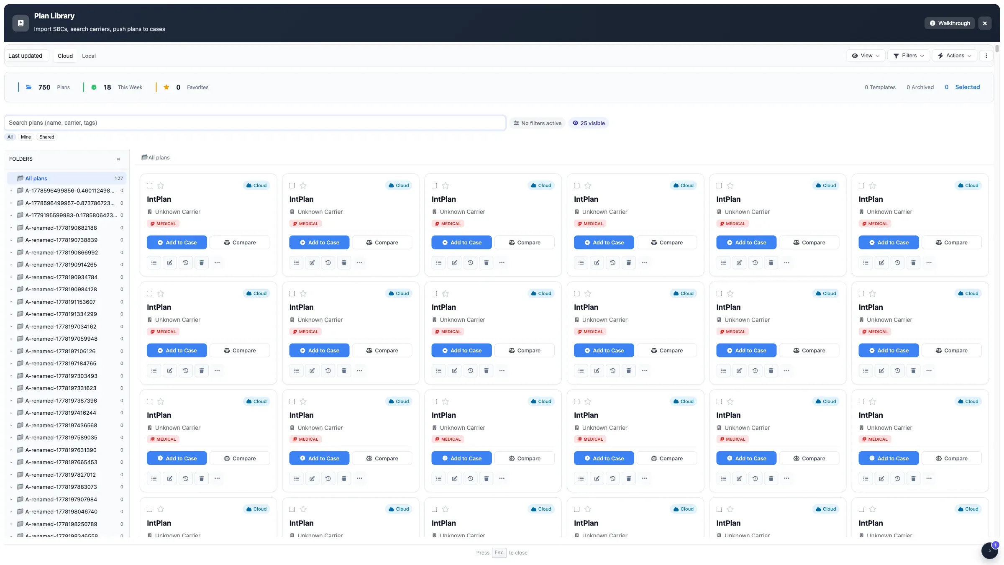Tick the checkbox on first card of second row
The image size is (1004, 565).
pyautogui.click(x=149, y=293)
